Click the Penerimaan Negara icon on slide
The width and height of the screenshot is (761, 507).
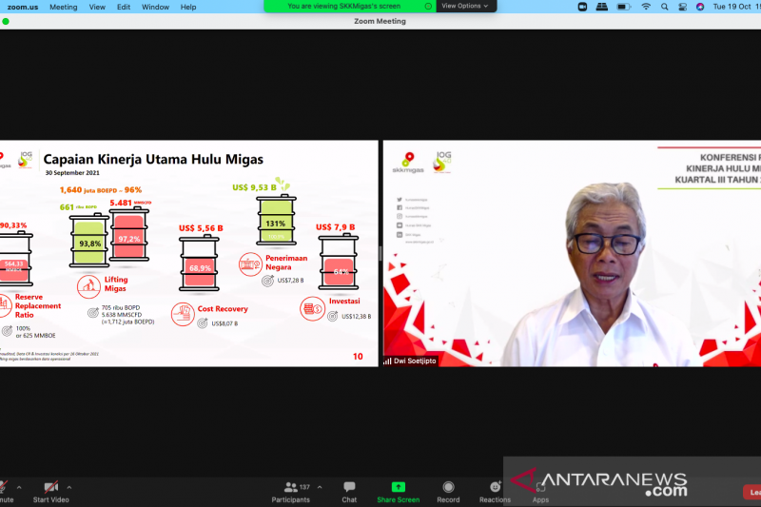pos(250,264)
